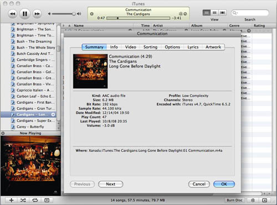The width and height of the screenshot is (277, 205).
Task: Click the Burn Disc button
Action: (234, 200)
